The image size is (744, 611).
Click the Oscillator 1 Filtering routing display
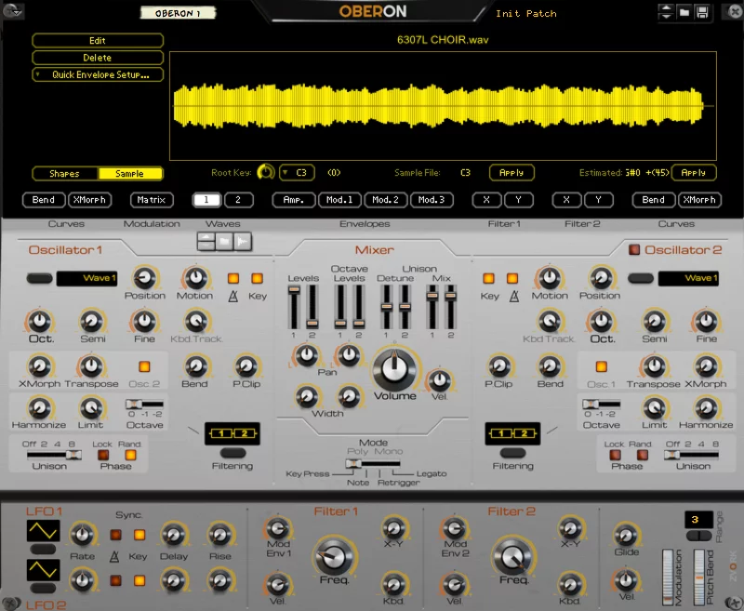[x=232, y=433]
